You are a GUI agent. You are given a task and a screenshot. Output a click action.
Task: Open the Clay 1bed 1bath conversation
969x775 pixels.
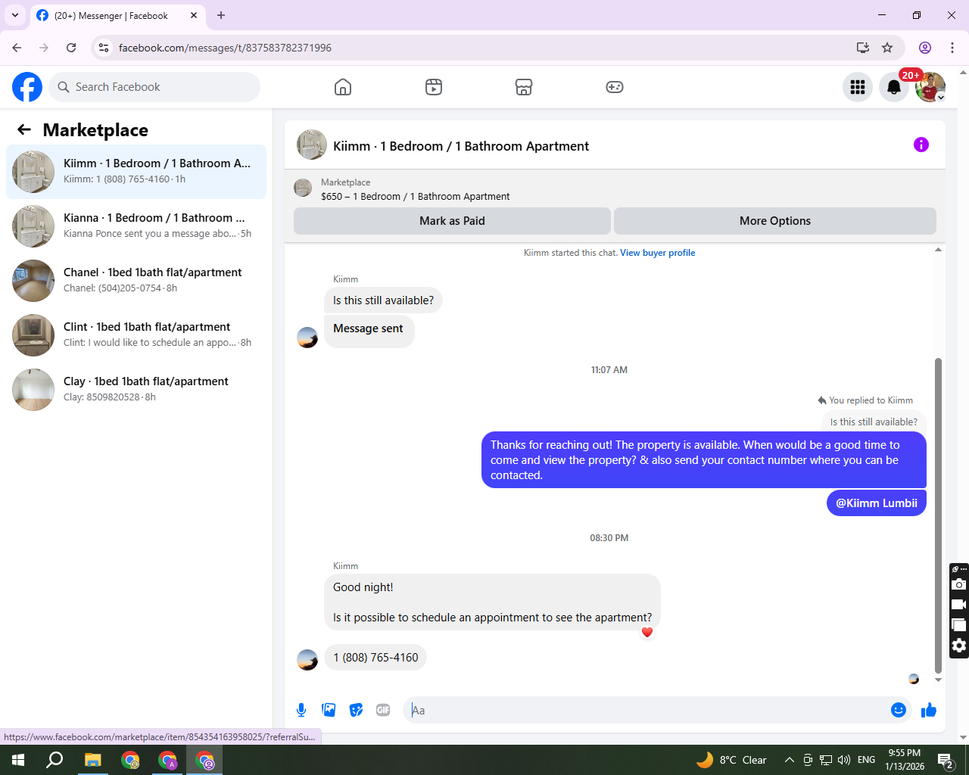[136, 390]
